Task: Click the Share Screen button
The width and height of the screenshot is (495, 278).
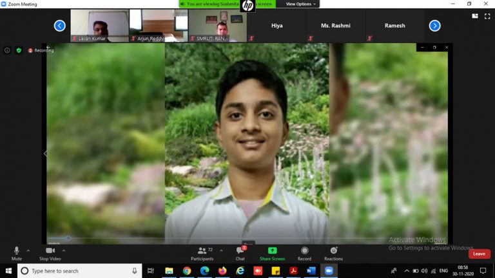Action: pyautogui.click(x=272, y=254)
